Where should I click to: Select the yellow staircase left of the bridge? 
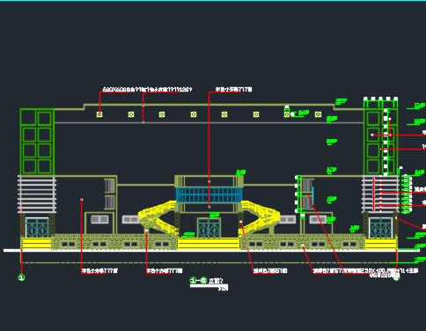[158, 218]
